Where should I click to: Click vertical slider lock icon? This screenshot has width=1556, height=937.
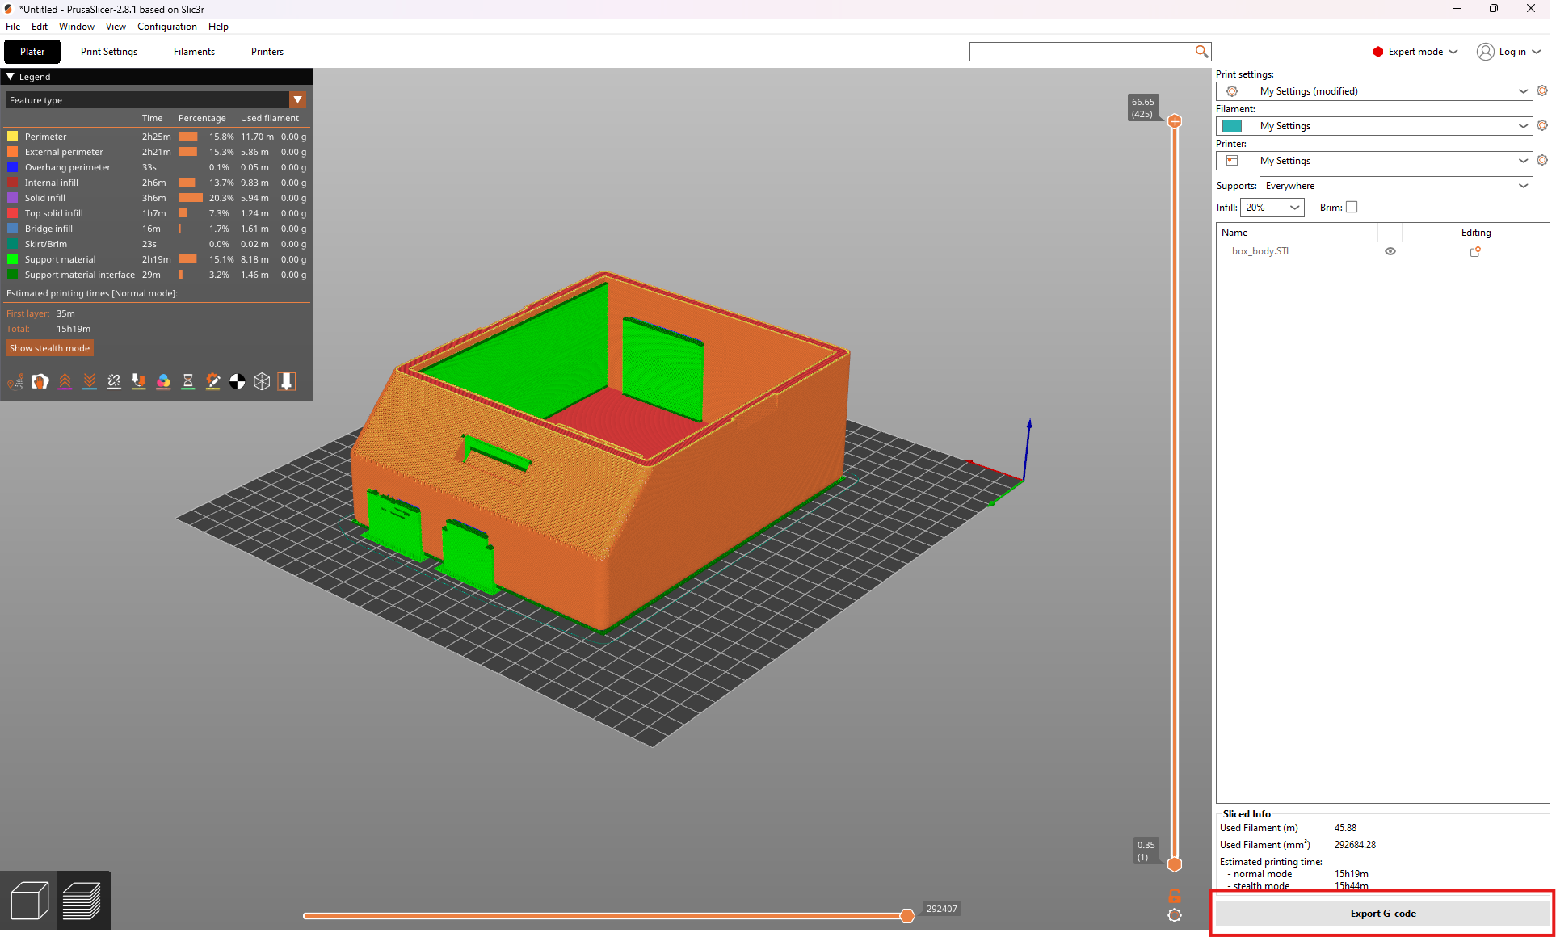1175,895
